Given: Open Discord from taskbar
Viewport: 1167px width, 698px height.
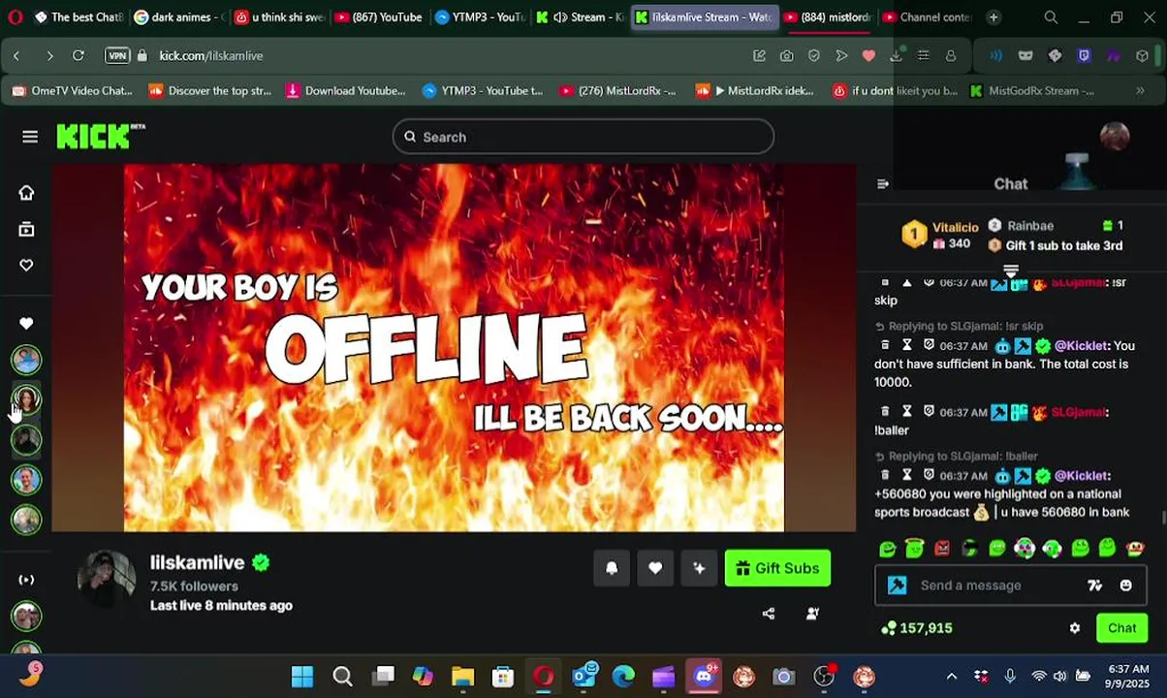Looking at the screenshot, I should [x=705, y=676].
